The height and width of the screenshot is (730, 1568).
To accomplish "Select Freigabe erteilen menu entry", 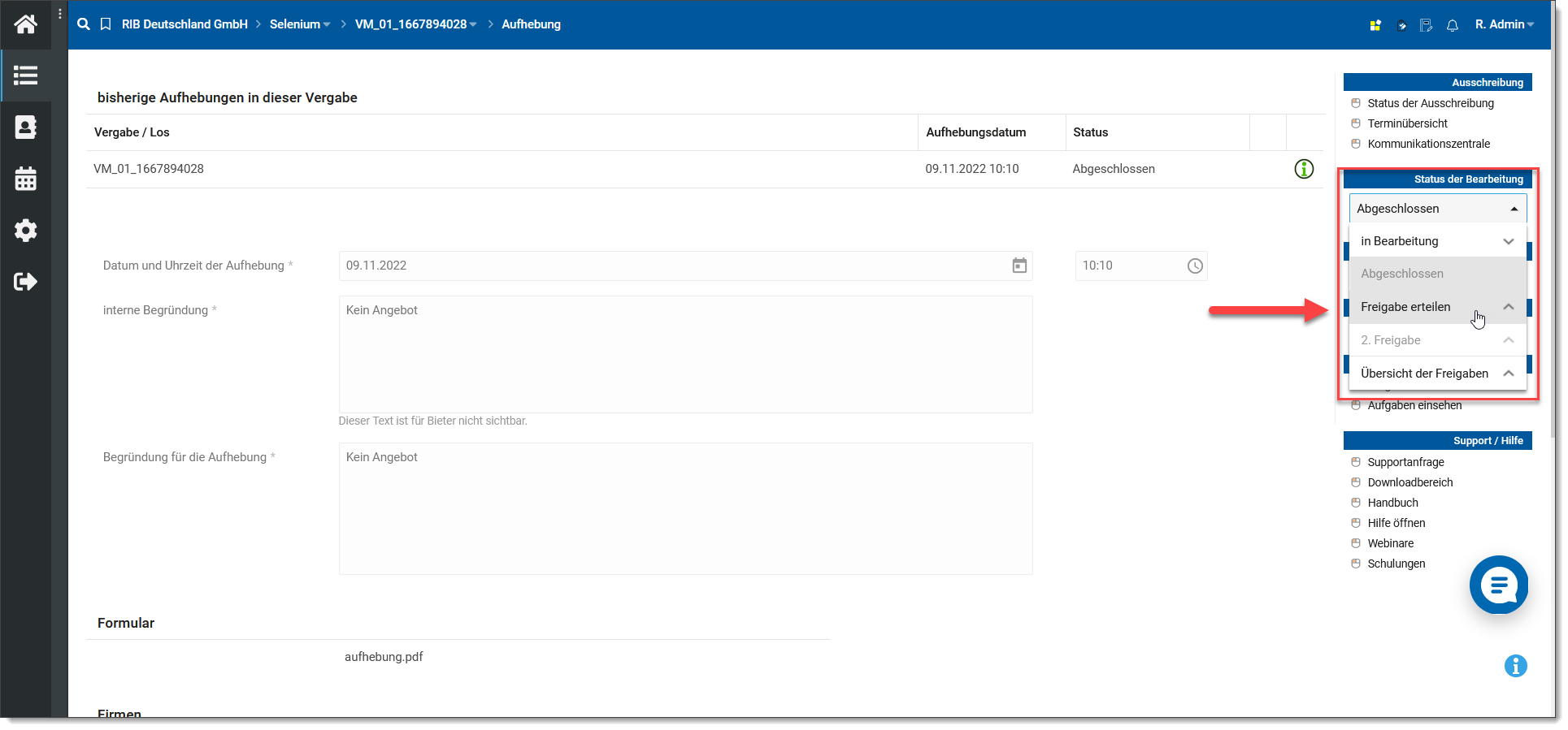I will point(1405,307).
